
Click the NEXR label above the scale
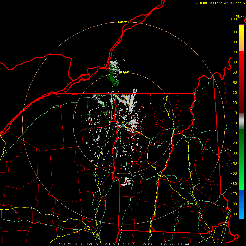click(240, 16)
